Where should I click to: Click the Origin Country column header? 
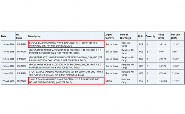(x=112, y=36)
